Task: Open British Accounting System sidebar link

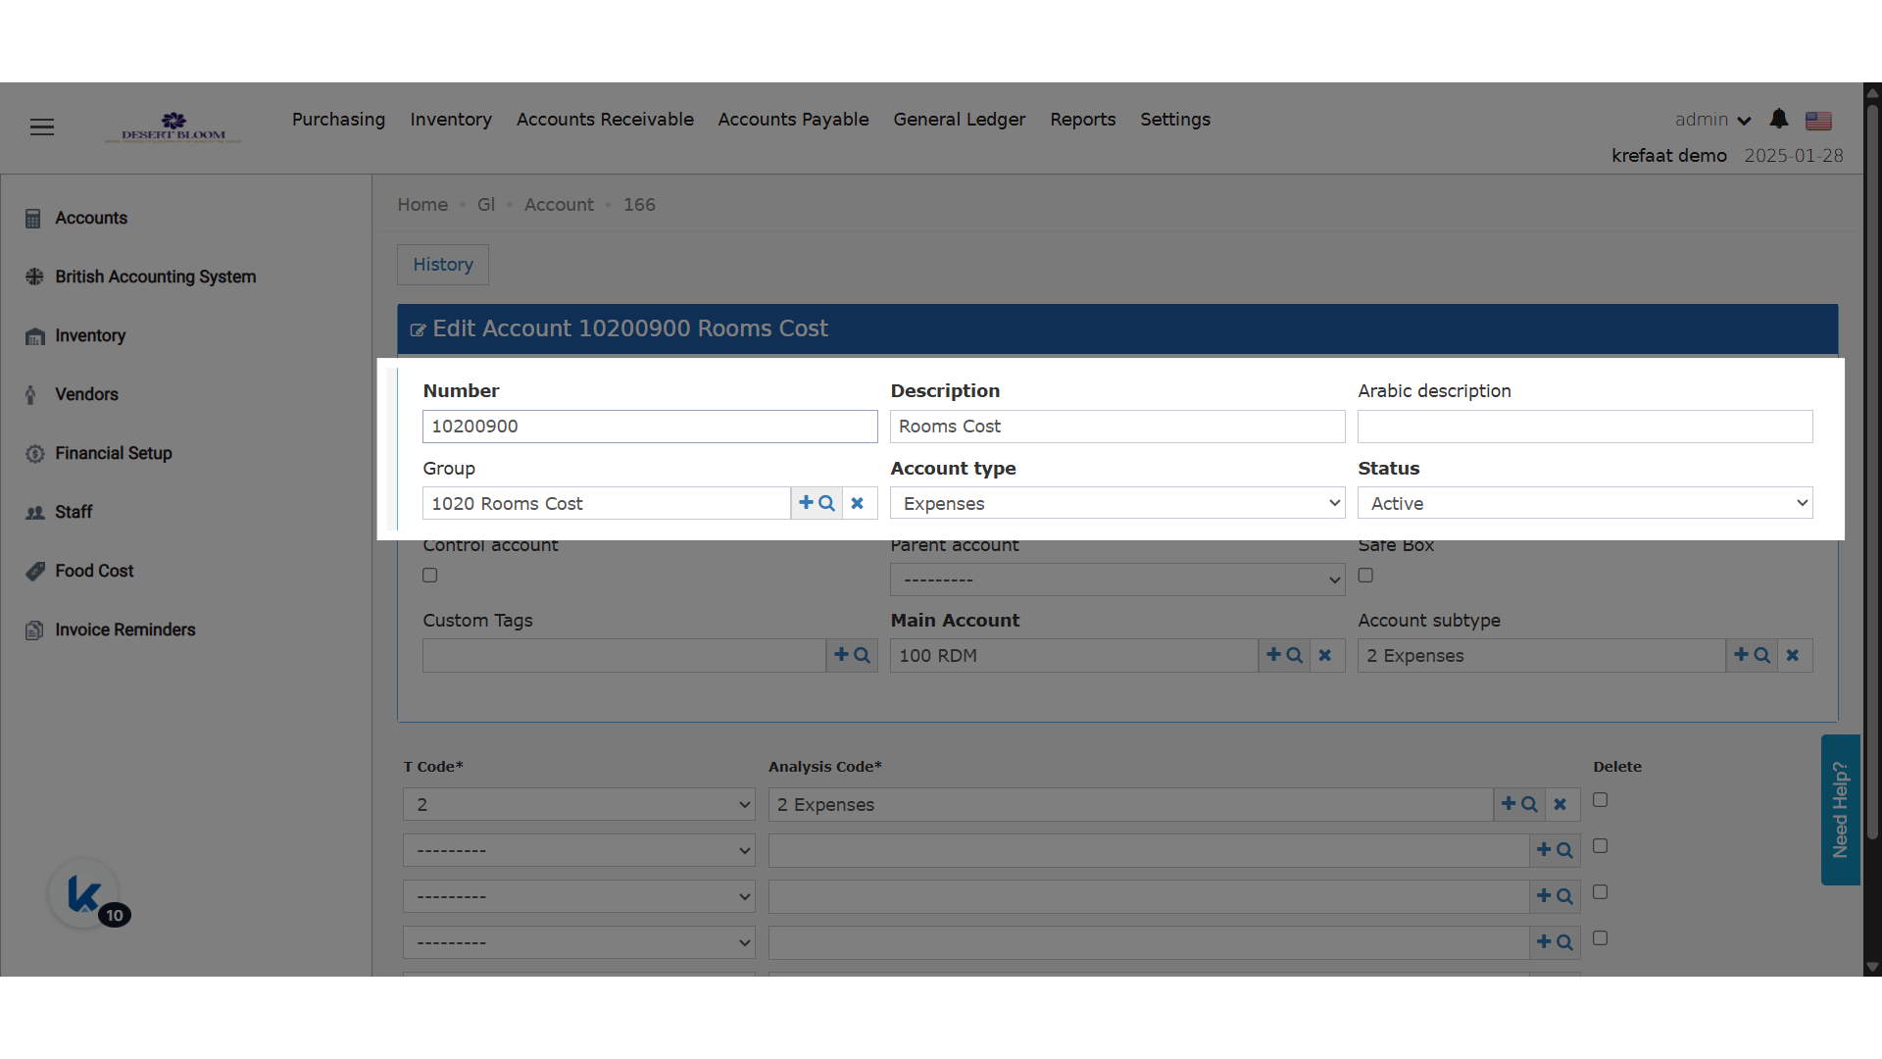Action: coord(155,277)
